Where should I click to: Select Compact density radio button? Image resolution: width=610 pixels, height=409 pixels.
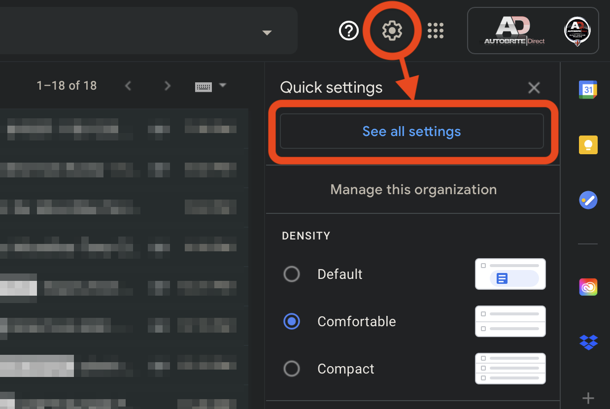pyautogui.click(x=292, y=369)
